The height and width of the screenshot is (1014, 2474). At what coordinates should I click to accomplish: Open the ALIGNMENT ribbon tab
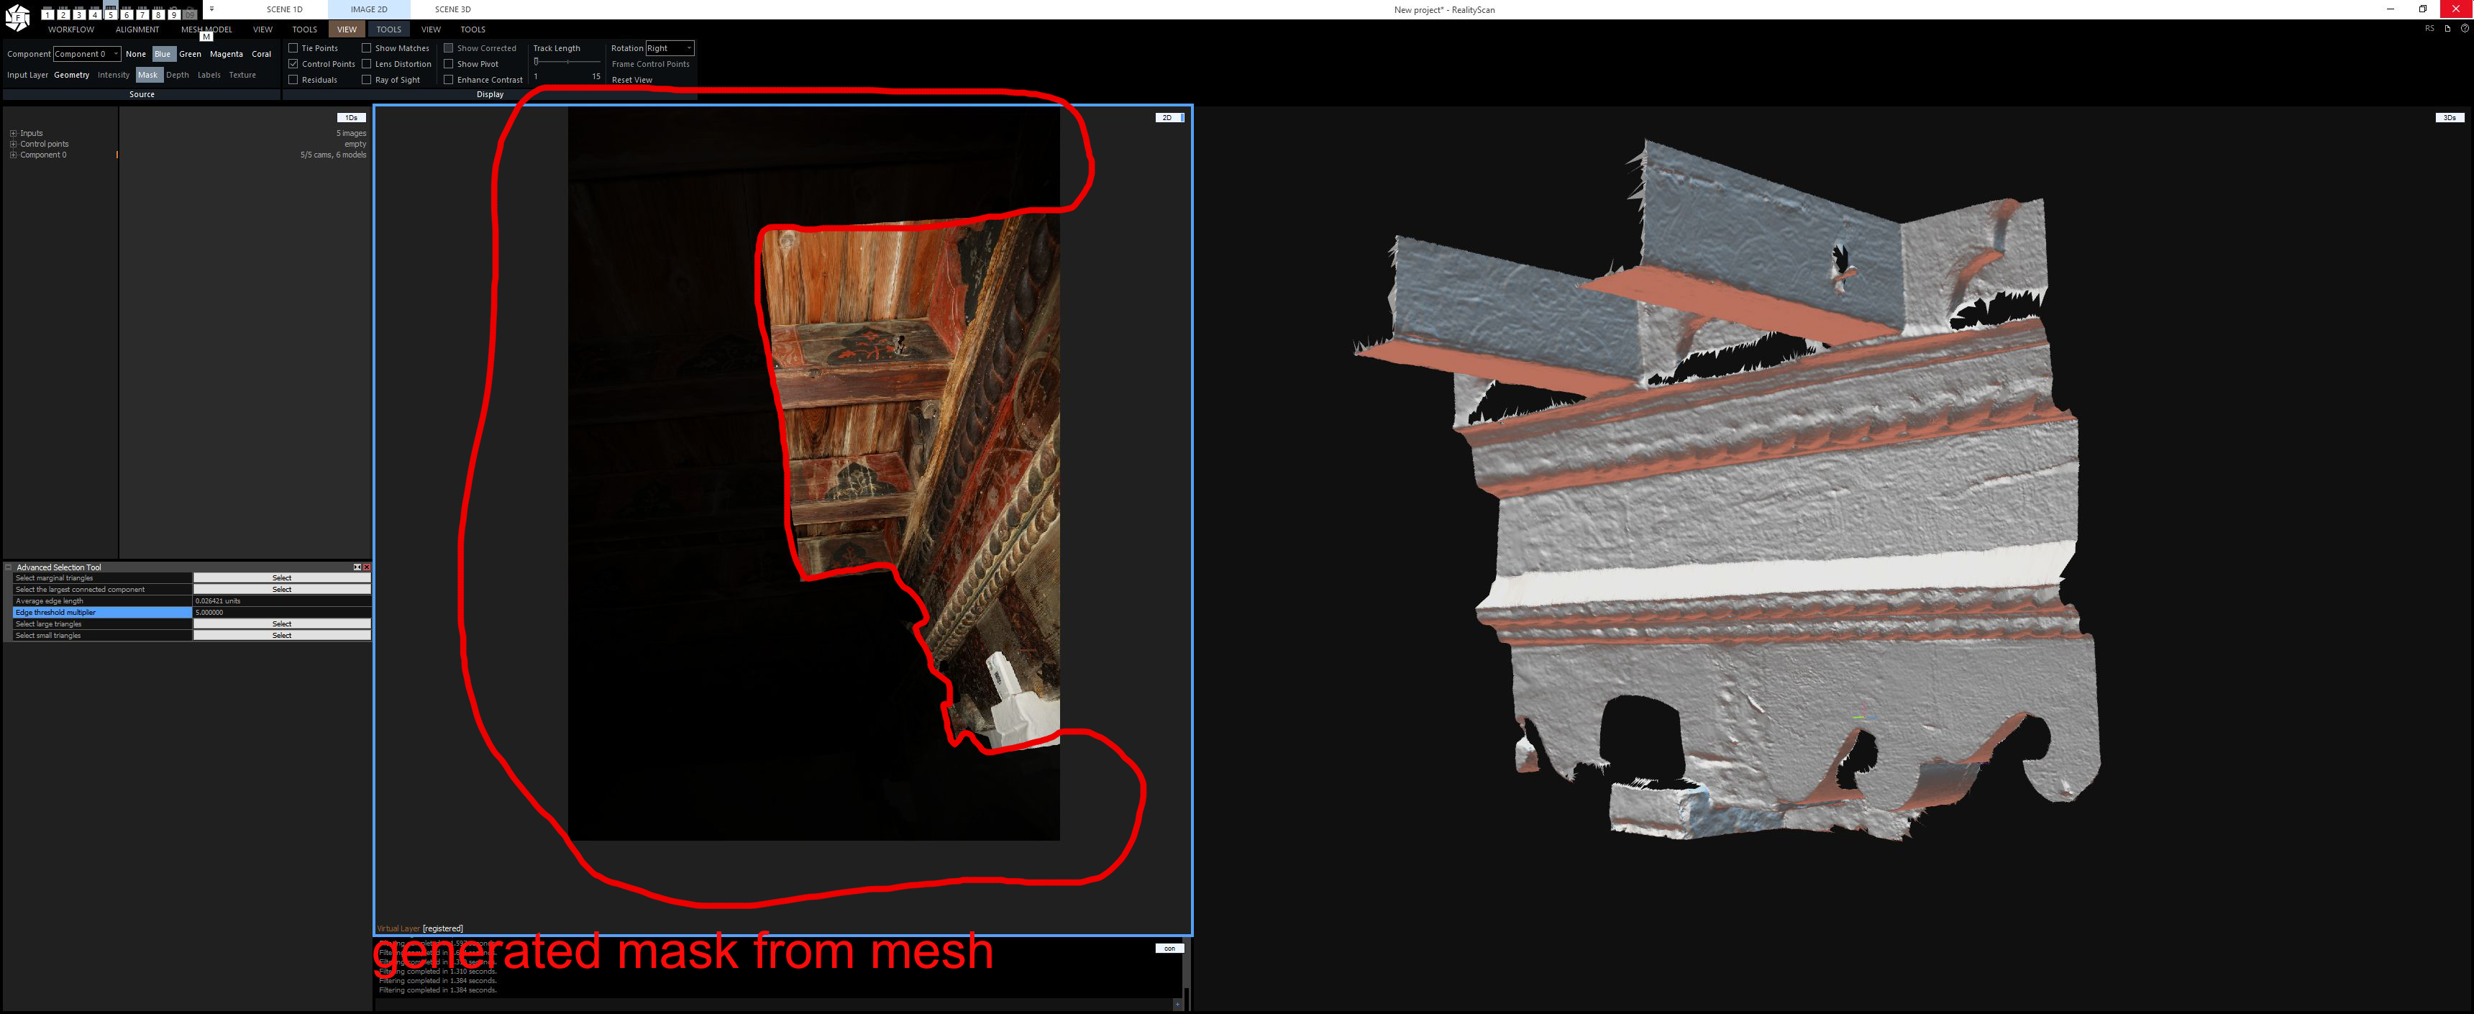(x=137, y=29)
